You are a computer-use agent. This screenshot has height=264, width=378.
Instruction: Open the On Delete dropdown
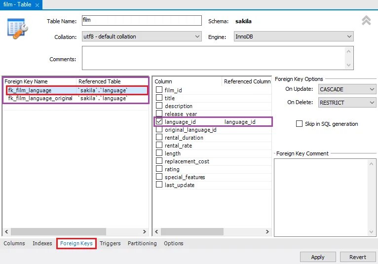(x=347, y=103)
